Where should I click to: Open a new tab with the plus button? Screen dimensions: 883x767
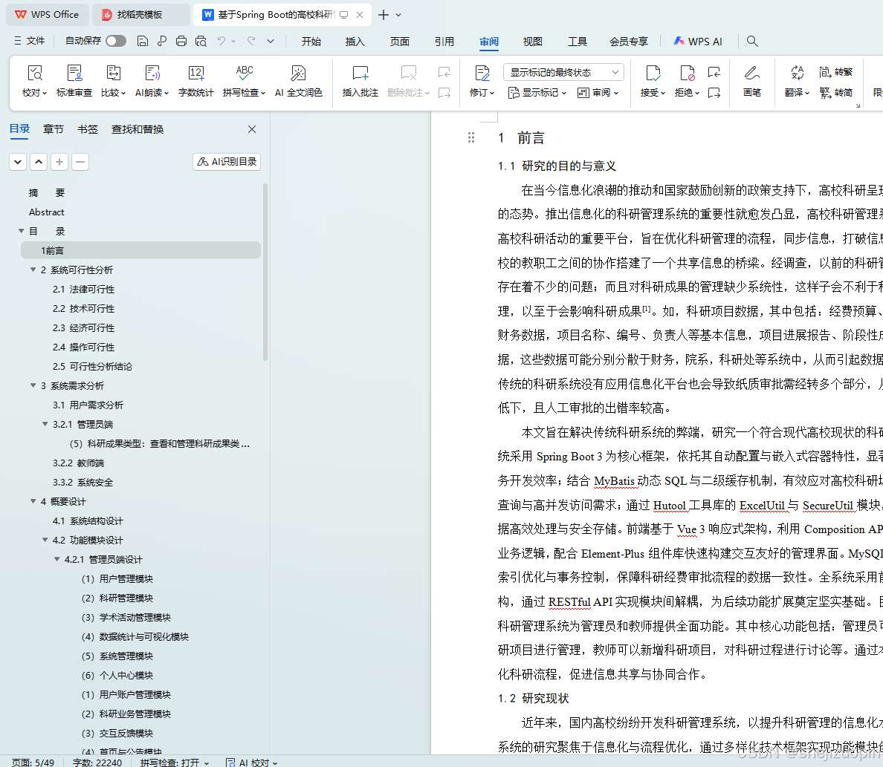tap(384, 15)
